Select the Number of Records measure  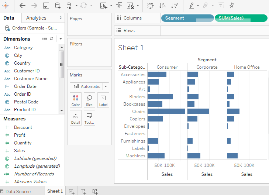(x=34, y=174)
